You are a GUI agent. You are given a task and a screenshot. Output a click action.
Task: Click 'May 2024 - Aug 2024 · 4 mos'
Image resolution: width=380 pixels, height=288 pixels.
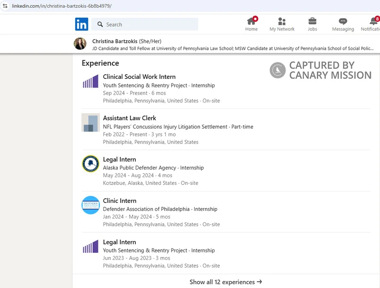(x=137, y=175)
